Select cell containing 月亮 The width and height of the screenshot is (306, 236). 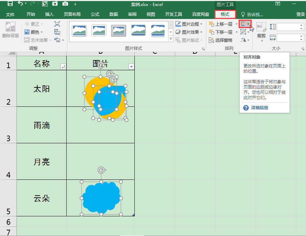point(41,162)
